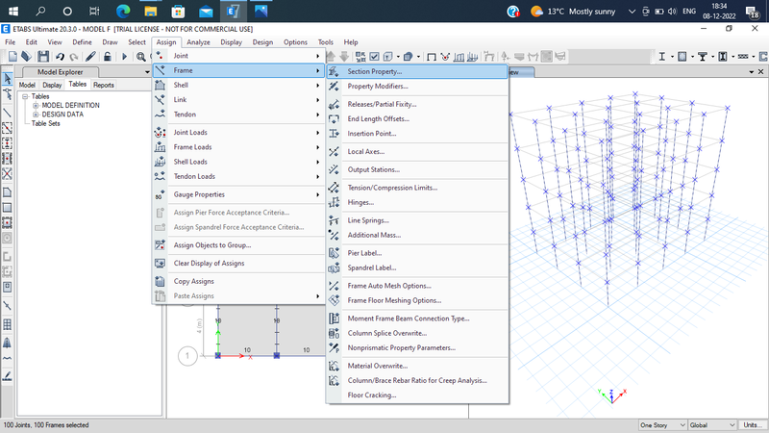Image resolution: width=769 pixels, height=433 pixels.
Task: Open Microsoft Edge from taskbar
Action: click(123, 11)
